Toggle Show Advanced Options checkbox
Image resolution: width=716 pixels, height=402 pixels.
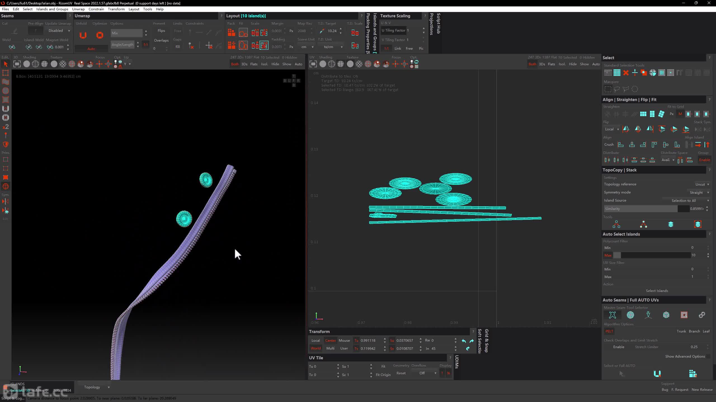(708, 356)
